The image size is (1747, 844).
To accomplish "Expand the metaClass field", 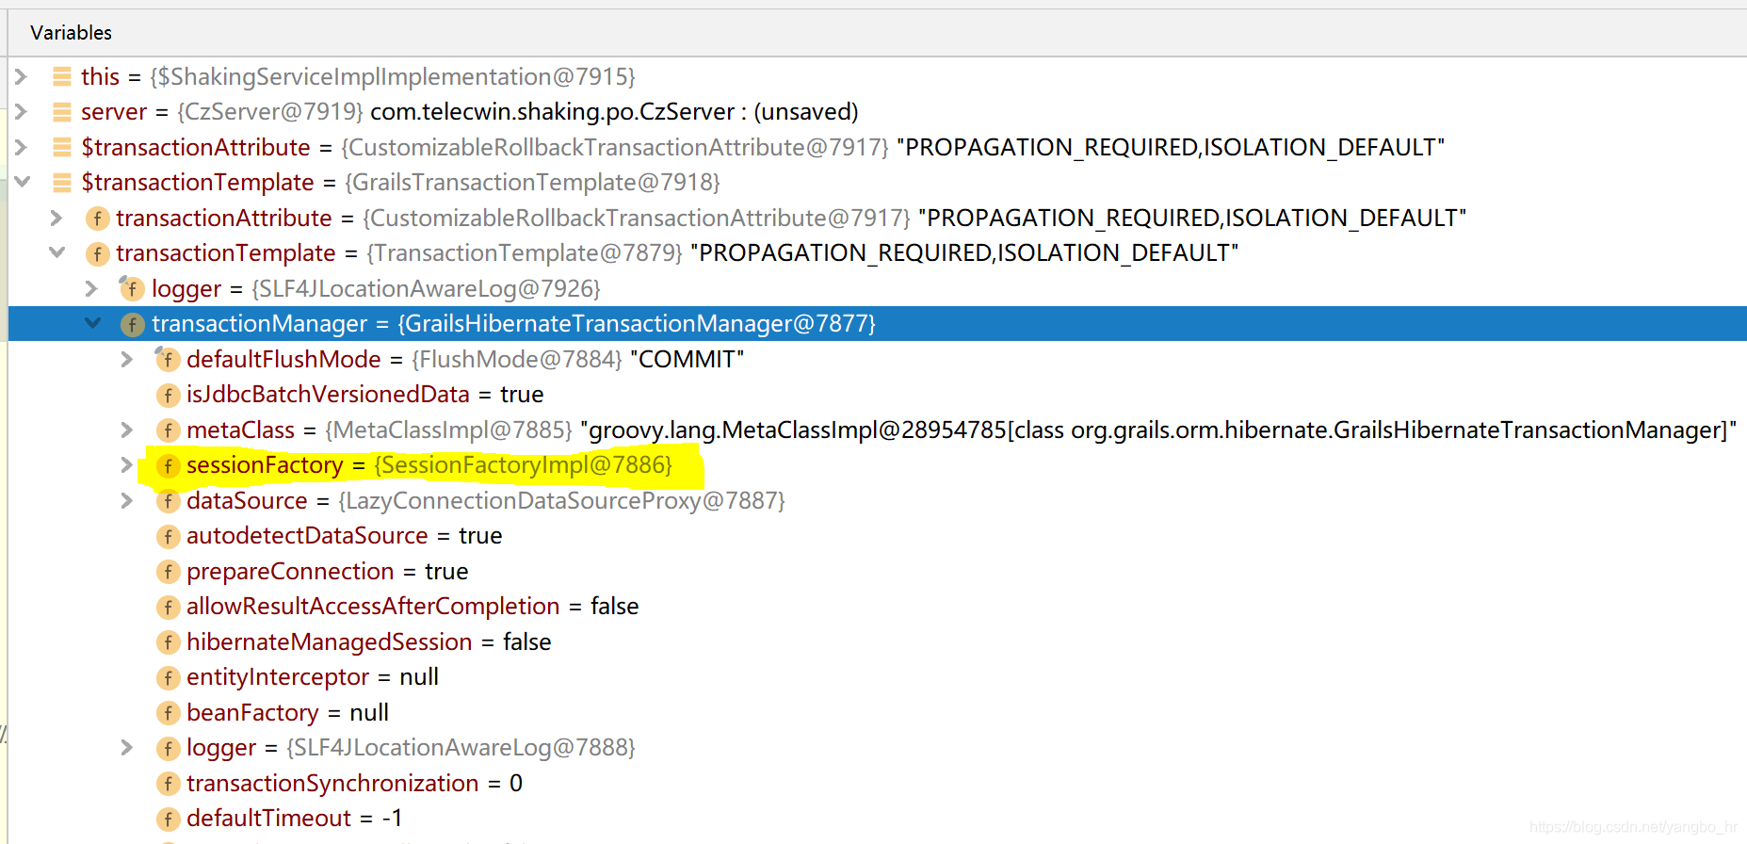I will click(127, 430).
